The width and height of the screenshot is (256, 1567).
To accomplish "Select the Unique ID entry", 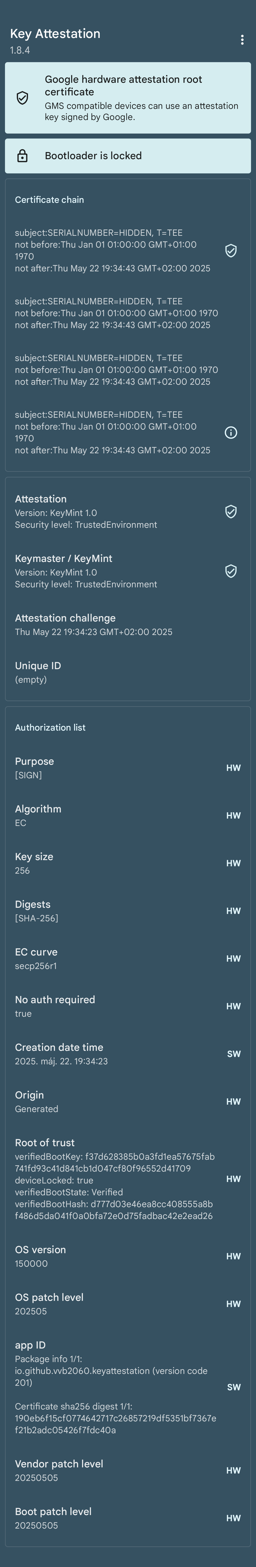I will 128,672.
